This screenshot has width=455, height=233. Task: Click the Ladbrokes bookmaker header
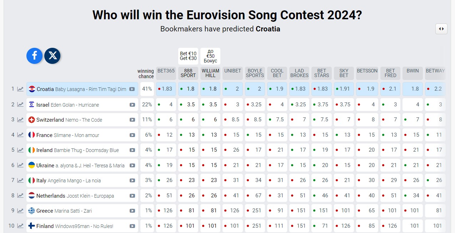299,73
